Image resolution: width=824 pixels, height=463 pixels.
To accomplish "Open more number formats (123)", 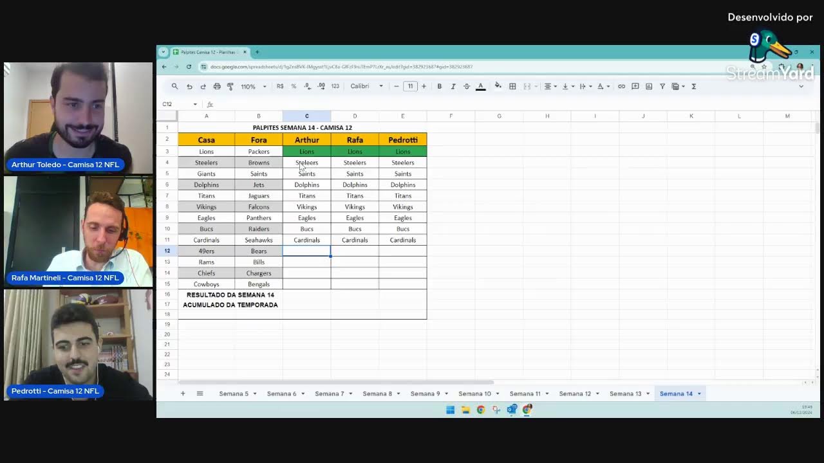I will (x=335, y=86).
